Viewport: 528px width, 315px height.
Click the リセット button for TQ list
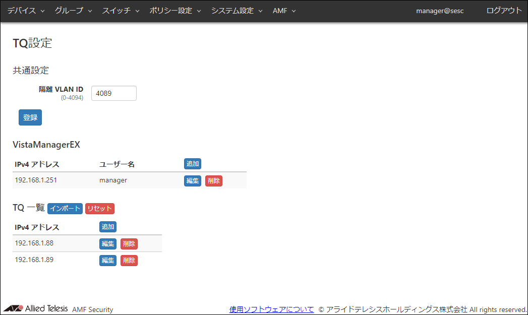pyautogui.click(x=99, y=209)
